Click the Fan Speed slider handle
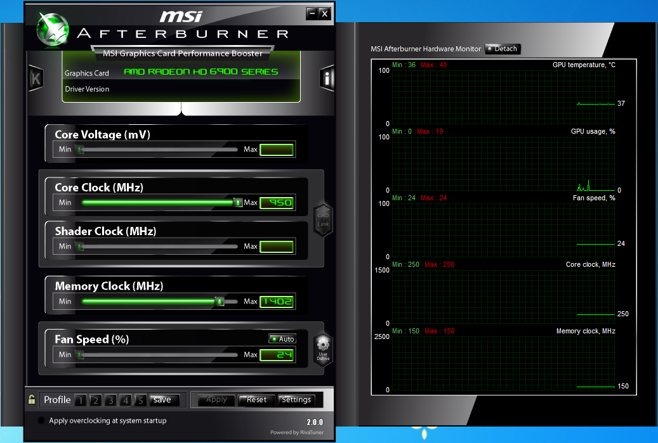The width and height of the screenshot is (658, 443). click(x=80, y=355)
